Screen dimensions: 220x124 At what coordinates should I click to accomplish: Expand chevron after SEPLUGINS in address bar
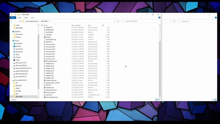49,21
